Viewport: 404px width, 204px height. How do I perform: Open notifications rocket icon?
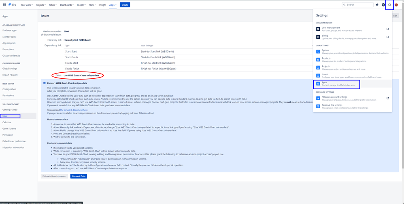377,4
